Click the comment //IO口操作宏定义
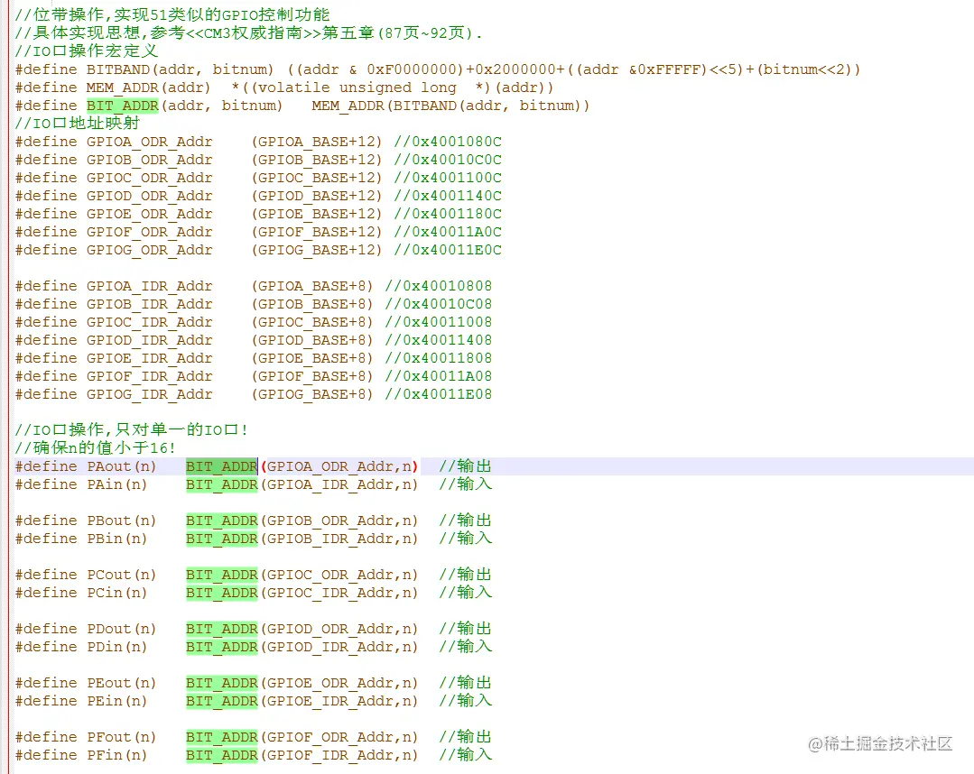This screenshot has height=774, width=974. tap(87, 51)
